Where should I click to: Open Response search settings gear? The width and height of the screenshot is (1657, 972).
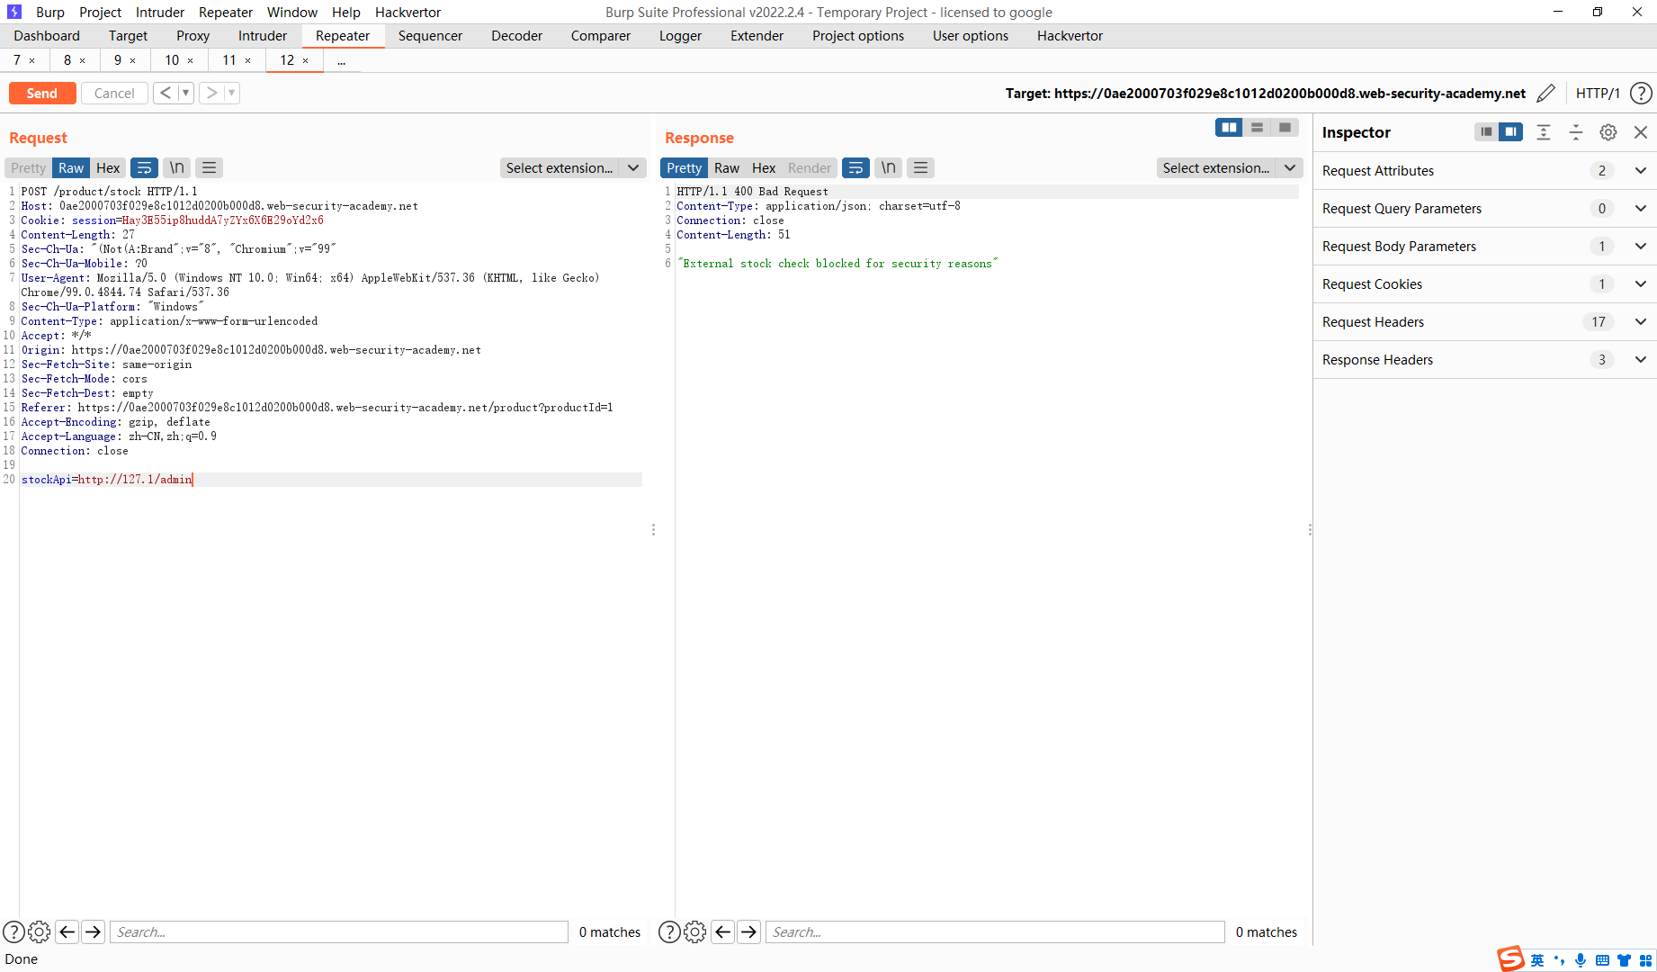tap(695, 932)
